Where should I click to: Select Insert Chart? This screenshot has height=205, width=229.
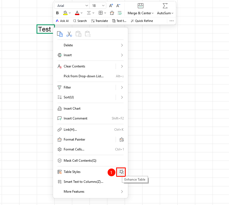pyautogui.click(x=90, y=109)
